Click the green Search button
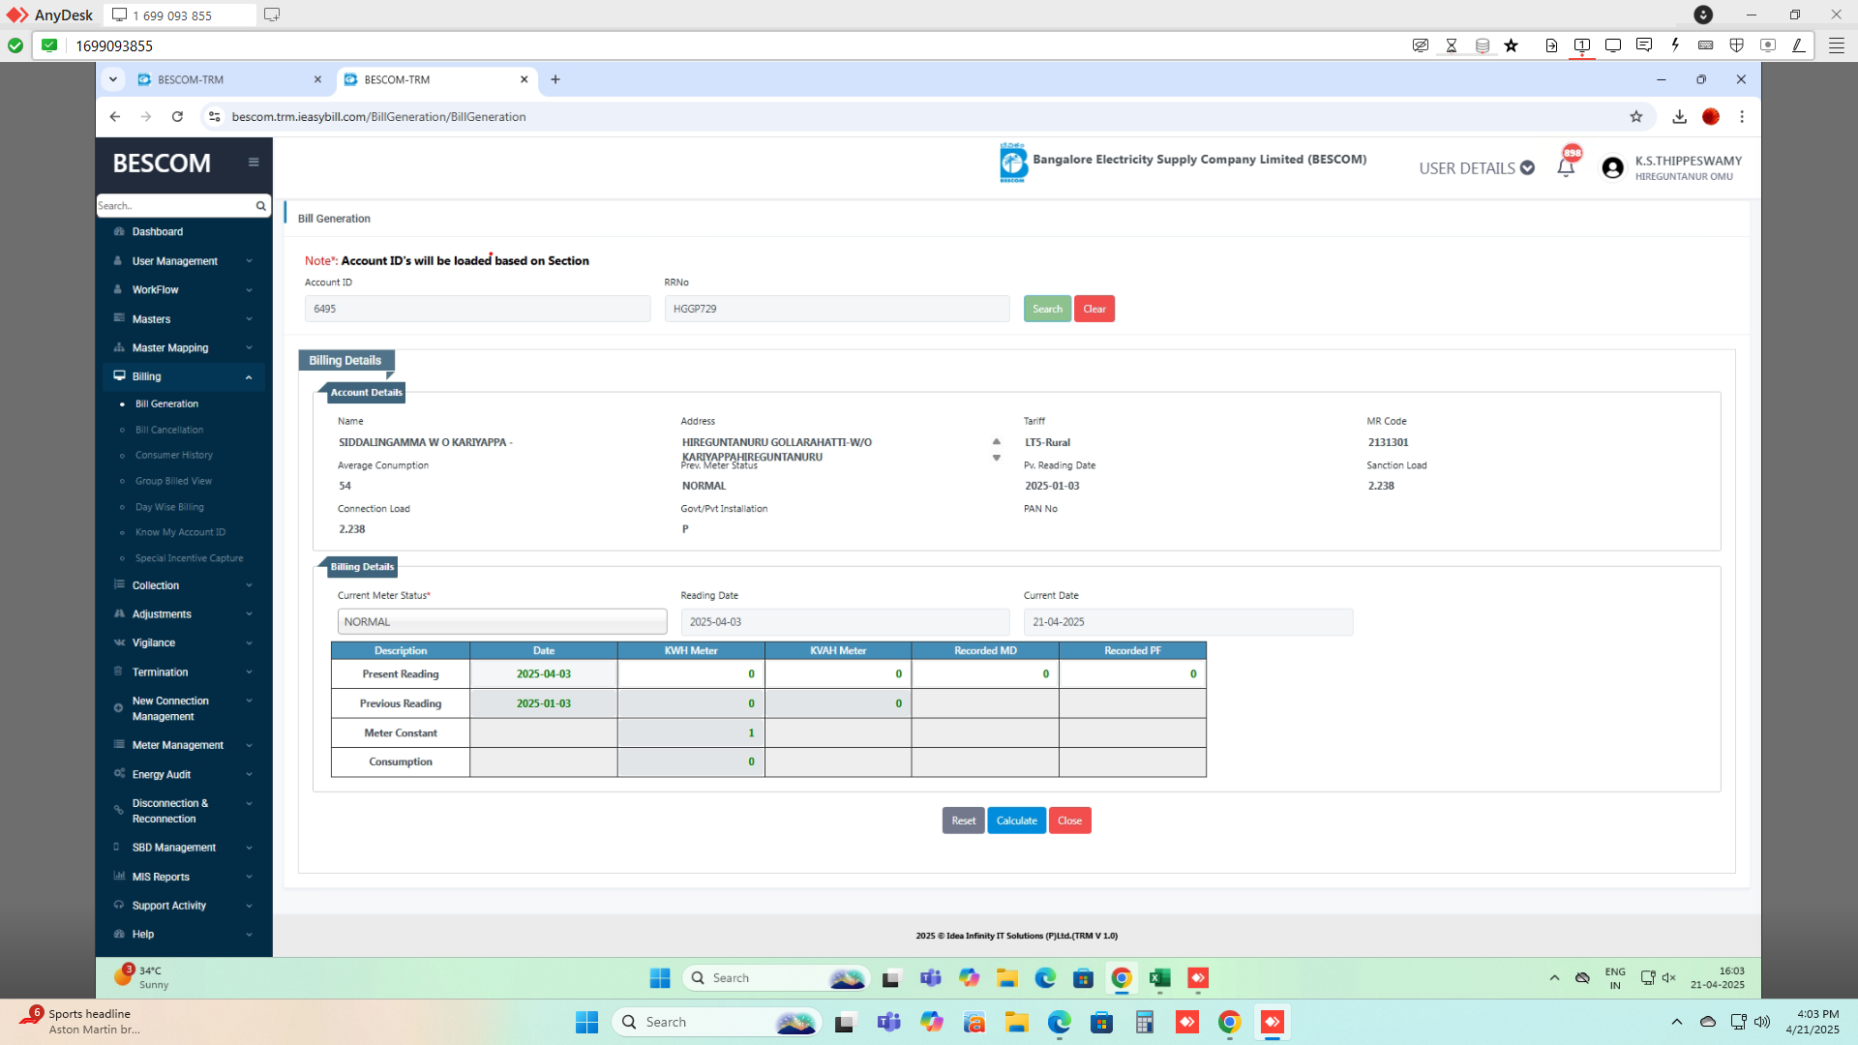Screen dimensions: 1858x1045 [x=1047, y=310]
